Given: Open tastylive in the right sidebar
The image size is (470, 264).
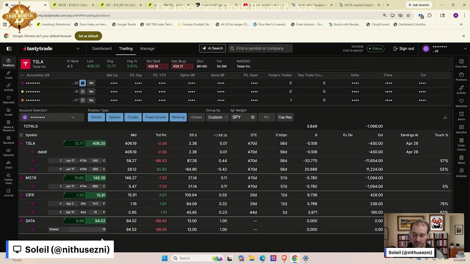Looking at the screenshot, I should point(461,129).
